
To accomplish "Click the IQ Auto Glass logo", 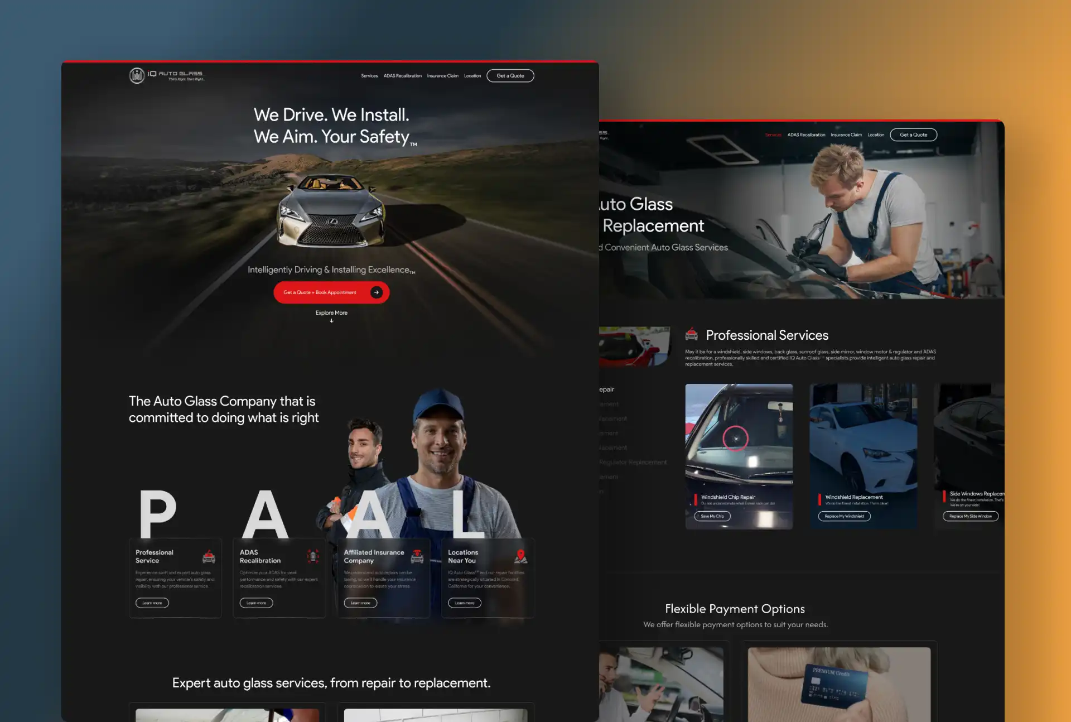I will click(x=167, y=75).
